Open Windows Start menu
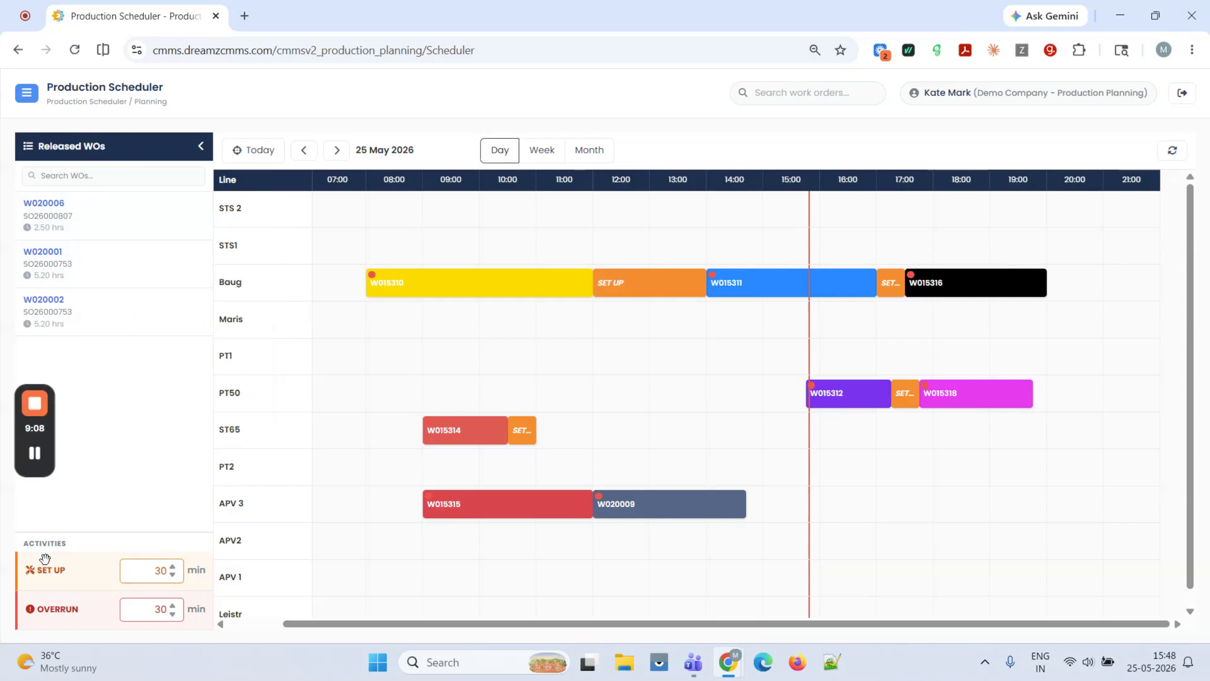The height and width of the screenshot is (681, 1210). [378, 662]
